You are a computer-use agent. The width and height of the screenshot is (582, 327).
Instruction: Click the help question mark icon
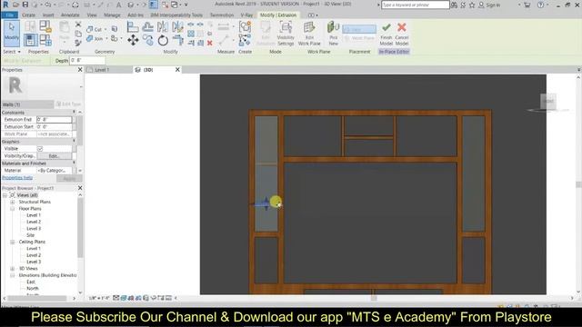coord(541,5)
